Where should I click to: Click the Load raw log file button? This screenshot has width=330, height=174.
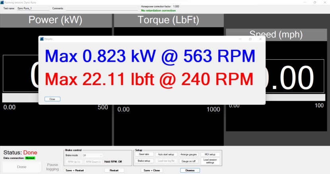coord(166,161)
